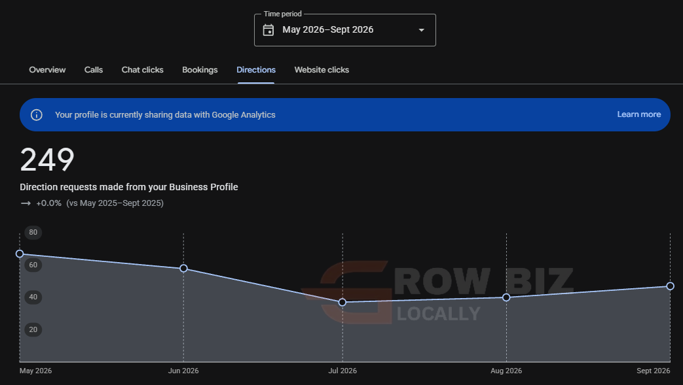The width and height of the screenshot is (683, 385).
Task: Click the +0.0% change text
Action: click(48, 203)
